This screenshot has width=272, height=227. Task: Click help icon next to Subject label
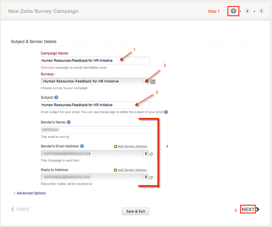coord(56,98)
